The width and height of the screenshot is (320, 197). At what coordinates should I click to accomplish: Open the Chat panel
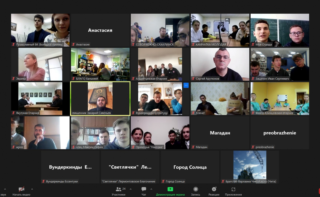point(144,189)
